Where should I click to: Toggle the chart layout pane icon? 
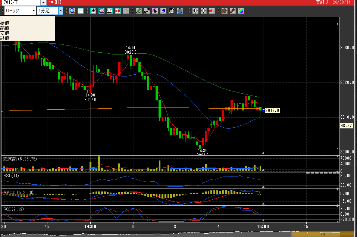pos(80,11)
